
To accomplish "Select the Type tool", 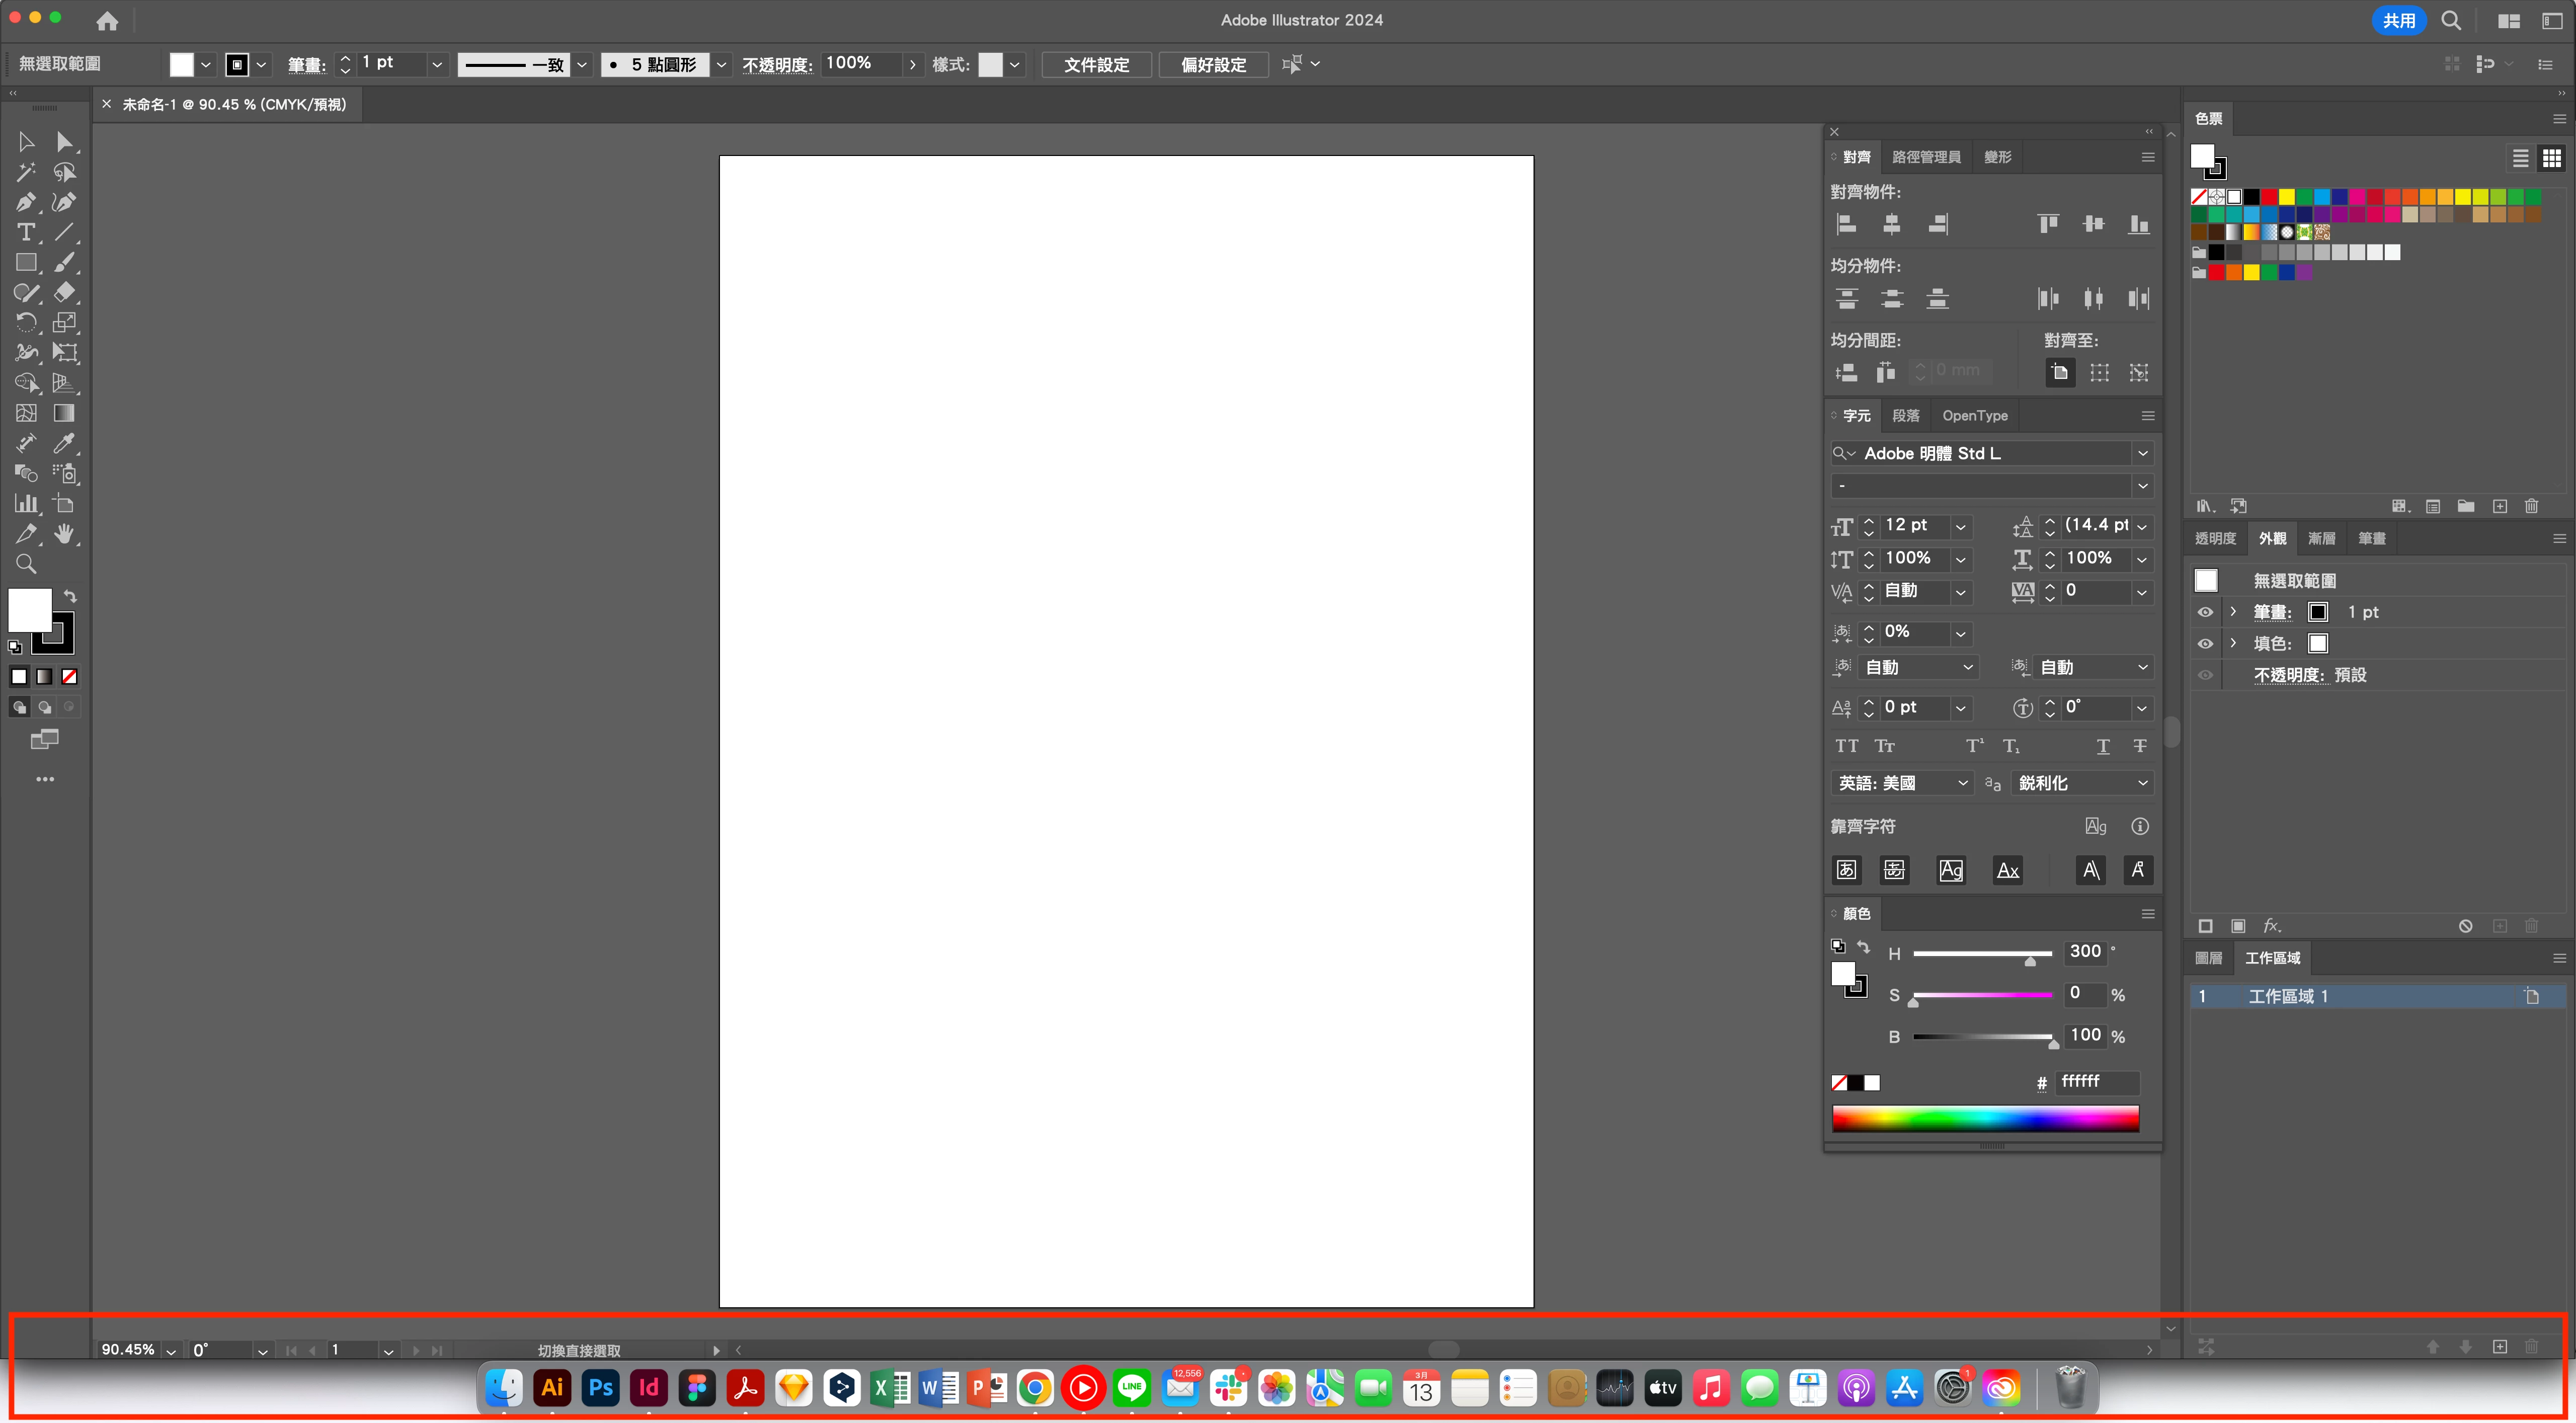I will (25, 232).
